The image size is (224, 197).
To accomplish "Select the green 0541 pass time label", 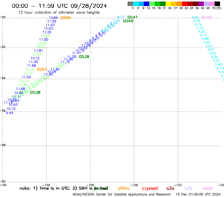I will pyautogui.click(x=132, y=17).
